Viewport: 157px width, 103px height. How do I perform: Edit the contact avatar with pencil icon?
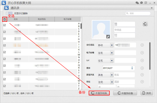tap(108, 37)
